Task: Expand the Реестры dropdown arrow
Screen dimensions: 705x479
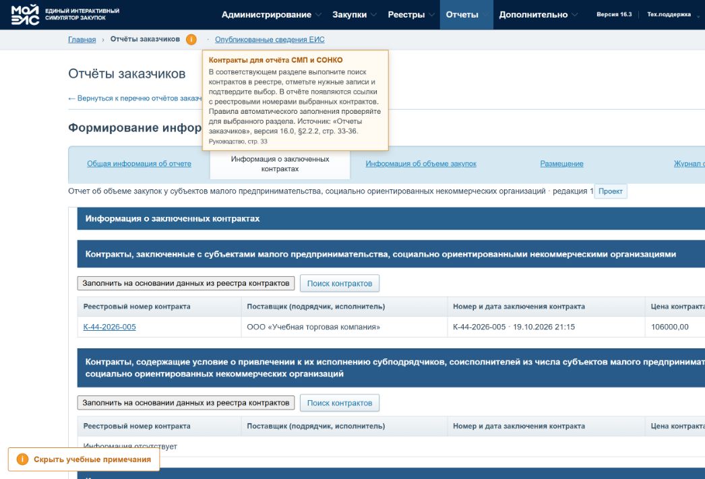Action: (x=431, y=15)
